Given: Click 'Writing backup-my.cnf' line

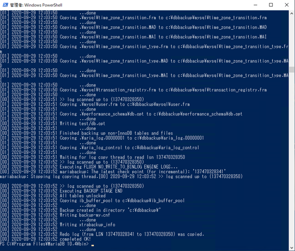Looking at the screenshot, I should [x=55, y=215].
